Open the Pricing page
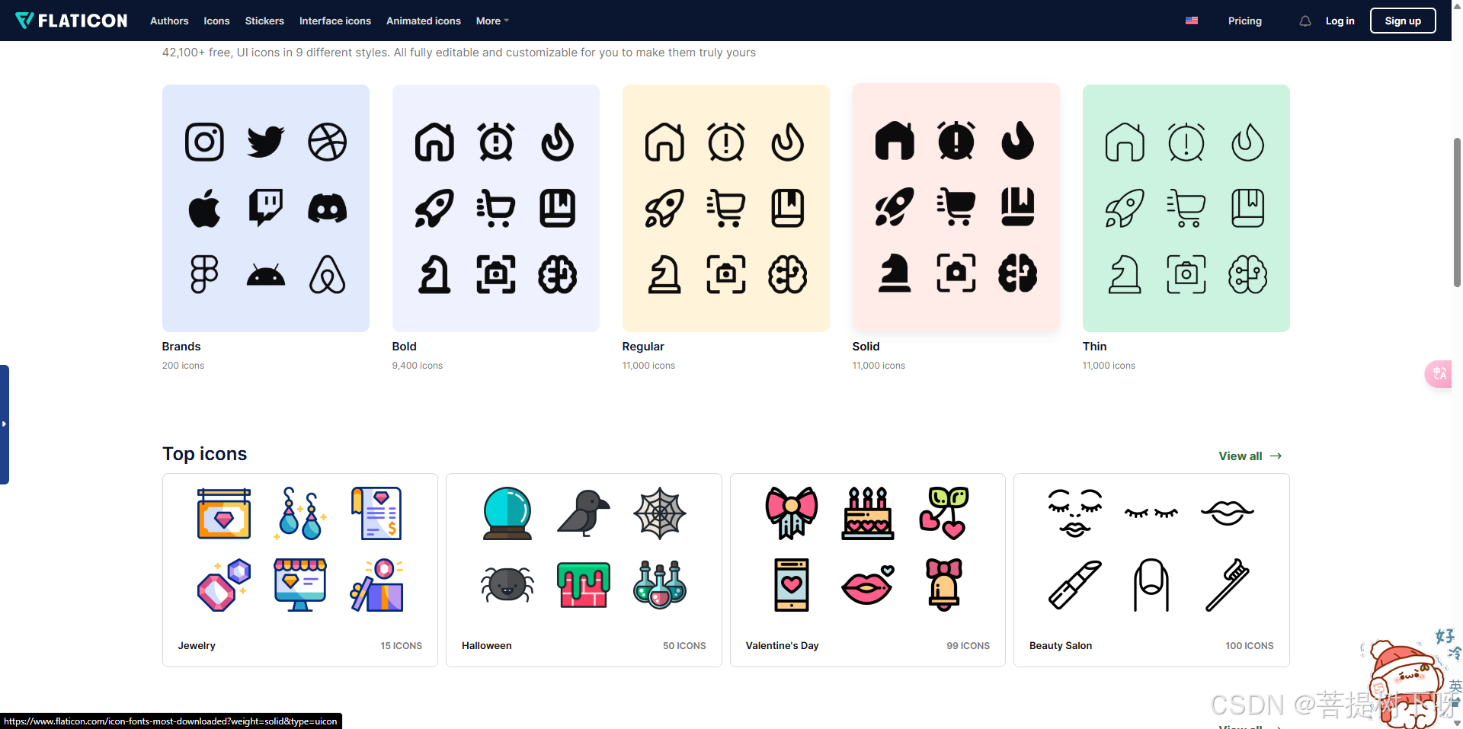 1245,21
